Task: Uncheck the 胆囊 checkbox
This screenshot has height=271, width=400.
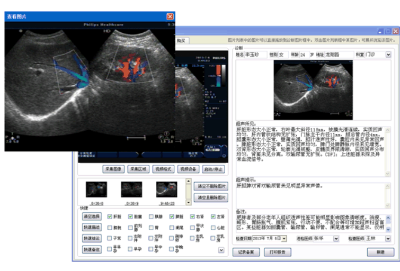Action: (130, 216)
